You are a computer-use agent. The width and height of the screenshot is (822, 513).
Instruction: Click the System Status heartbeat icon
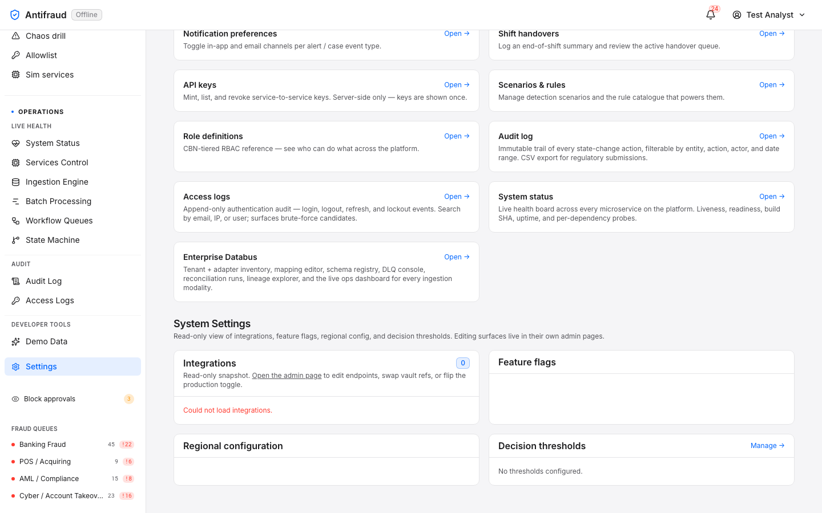tap(16, 143)
